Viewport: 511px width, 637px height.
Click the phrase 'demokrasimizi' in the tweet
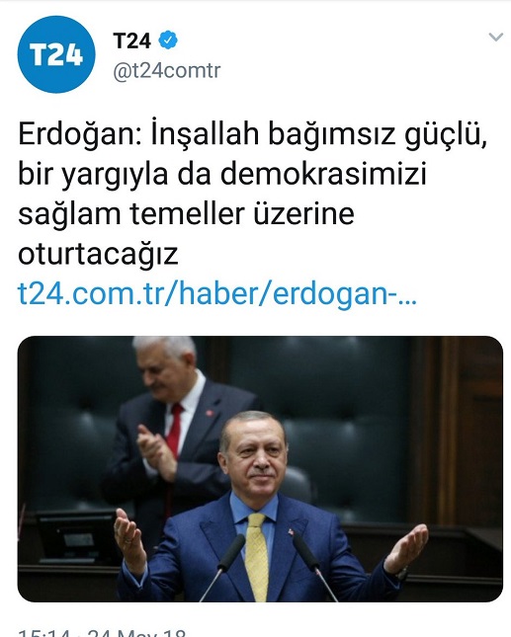coord(323,174)
